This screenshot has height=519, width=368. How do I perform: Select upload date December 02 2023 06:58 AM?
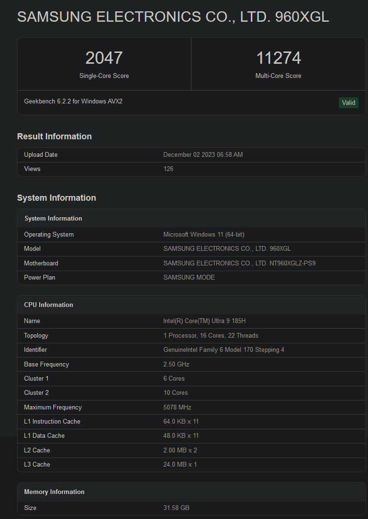tap(203, 154)
